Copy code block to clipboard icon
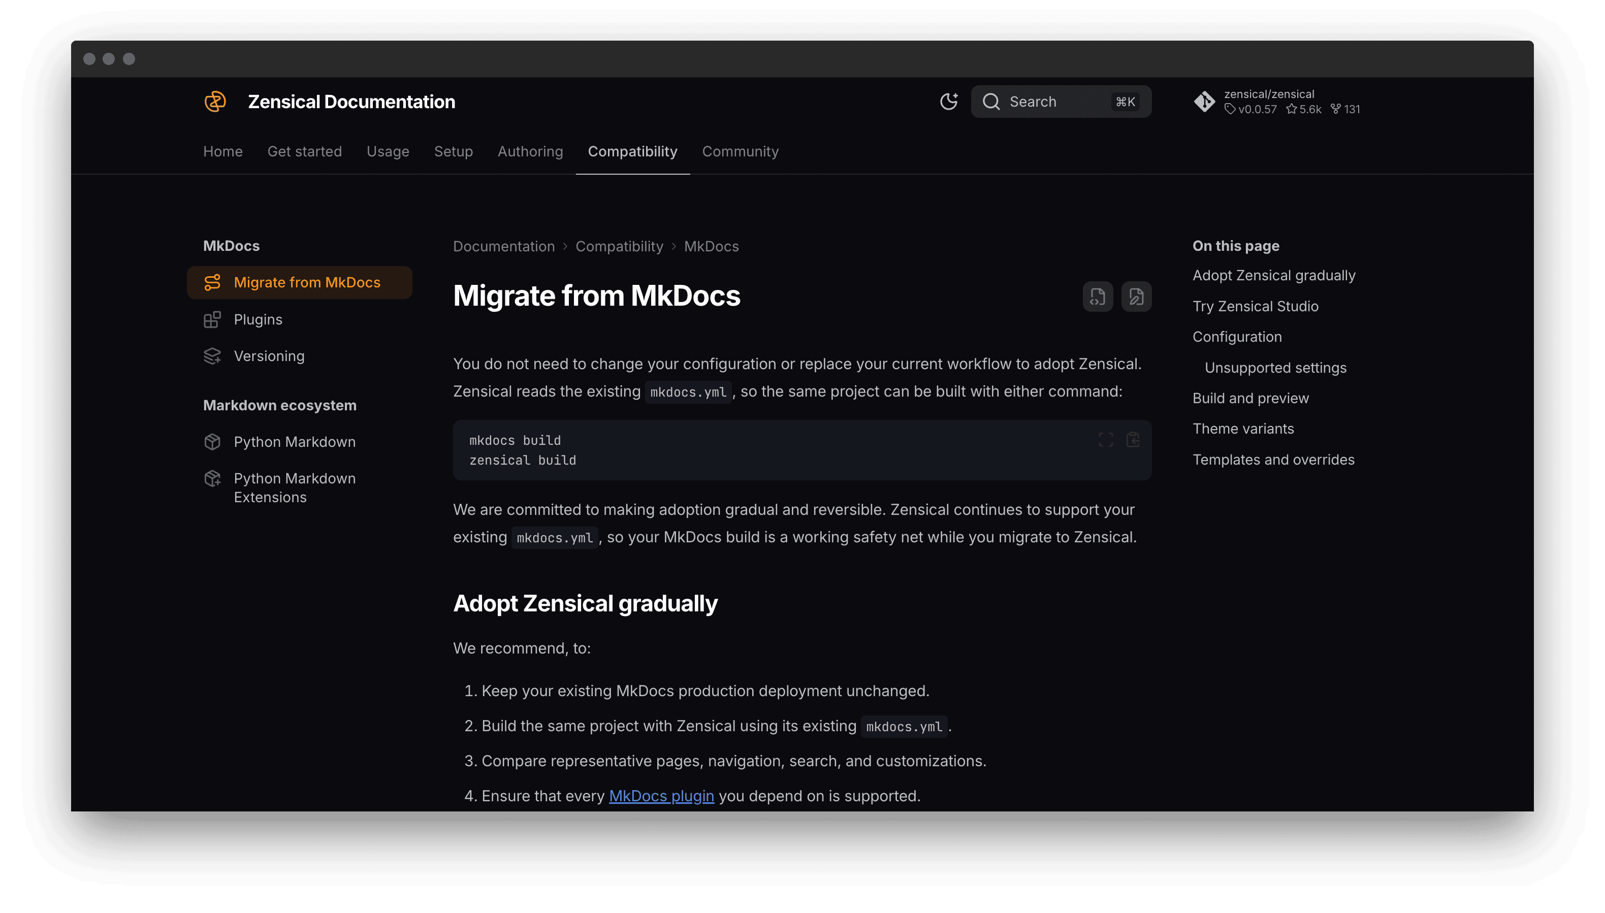This screenshot has height=913, width=1605. (1133, 440)
